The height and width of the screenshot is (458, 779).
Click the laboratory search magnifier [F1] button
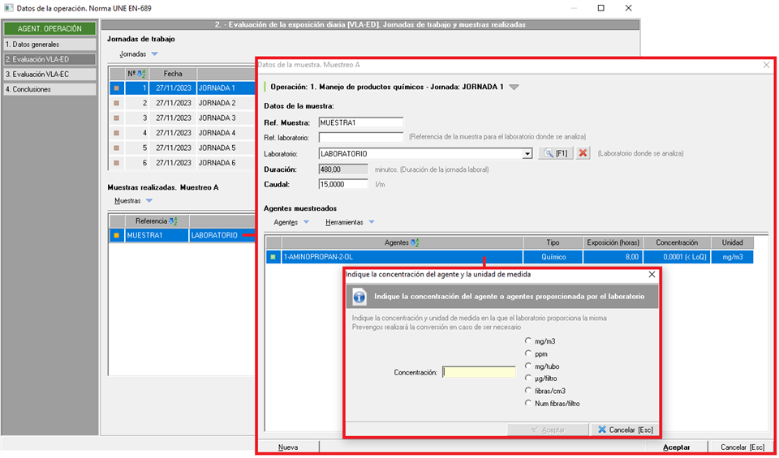pyautogui.click(x=555, y=154)
